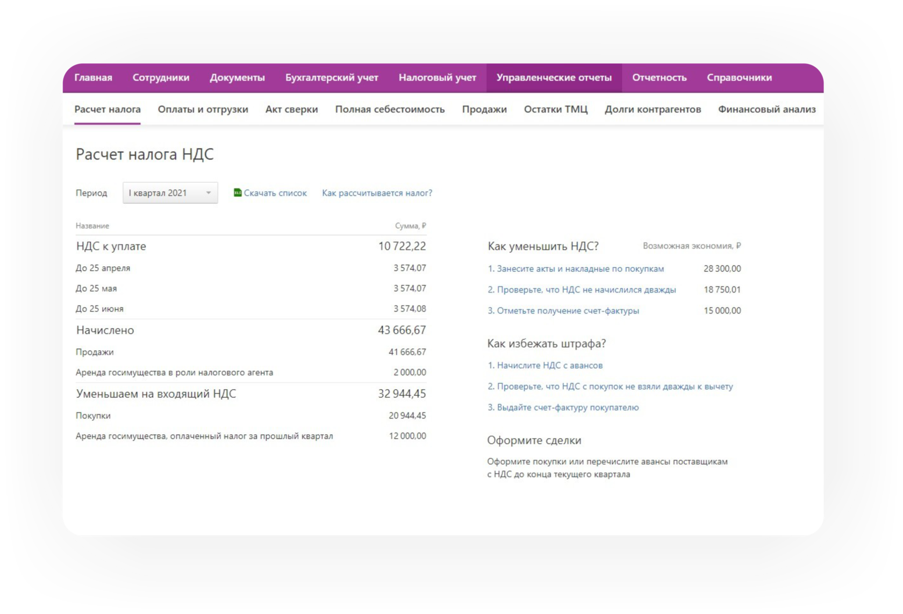Open Налоговый учет in the top bar

(437, 77)
